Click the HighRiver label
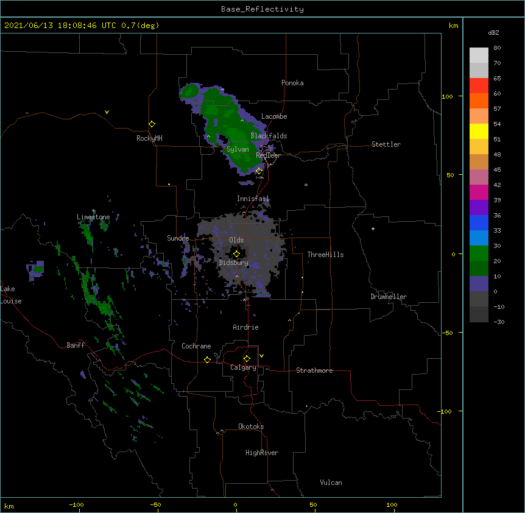Screen dimensions: 525x513 [262, 453]
